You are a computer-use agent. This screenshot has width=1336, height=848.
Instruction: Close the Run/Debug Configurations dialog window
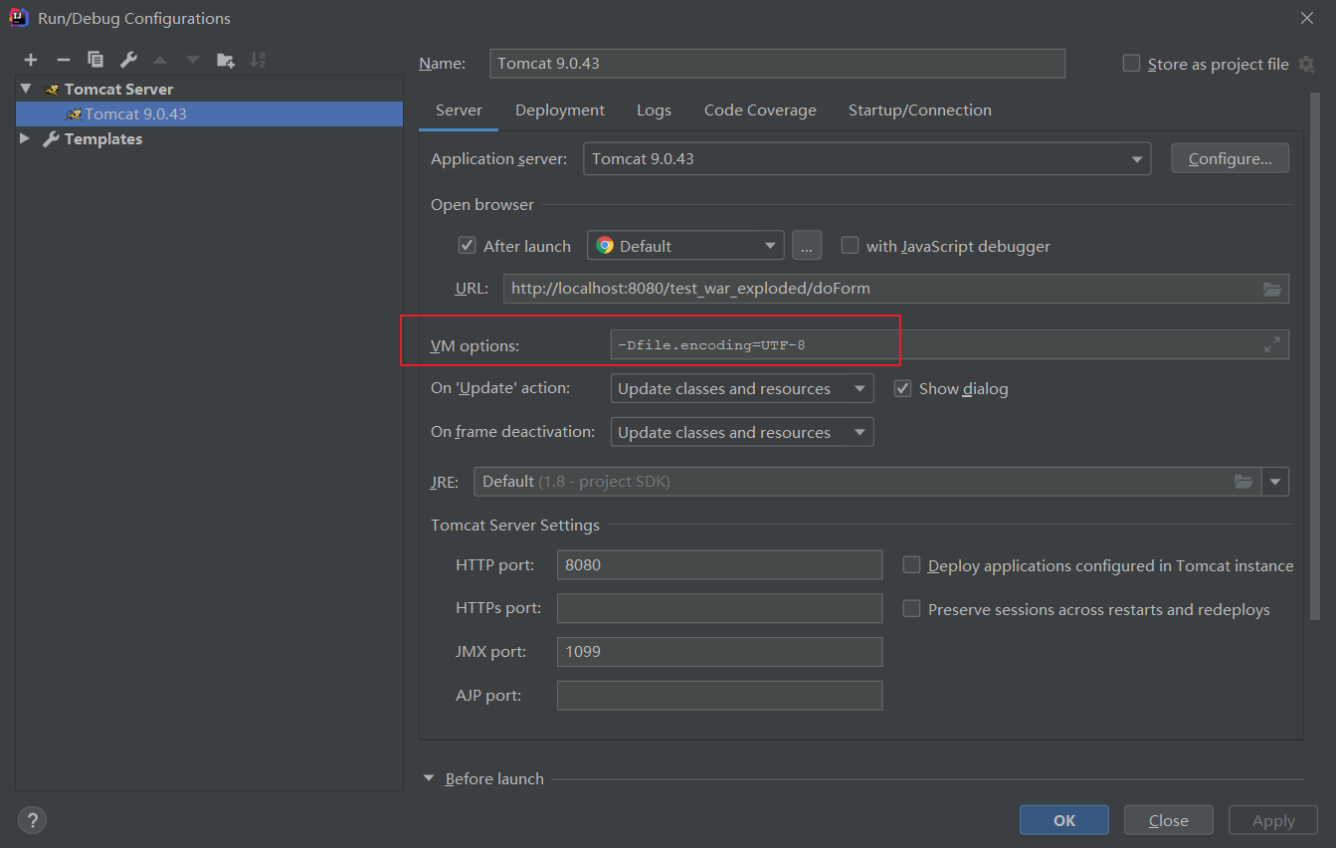click(x=1306, y=17)
